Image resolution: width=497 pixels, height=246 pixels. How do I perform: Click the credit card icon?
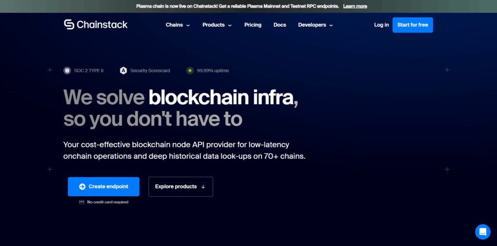coord(82,202)
